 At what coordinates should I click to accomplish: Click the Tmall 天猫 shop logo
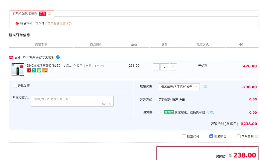pyautogui.click(x=11, y=57)
